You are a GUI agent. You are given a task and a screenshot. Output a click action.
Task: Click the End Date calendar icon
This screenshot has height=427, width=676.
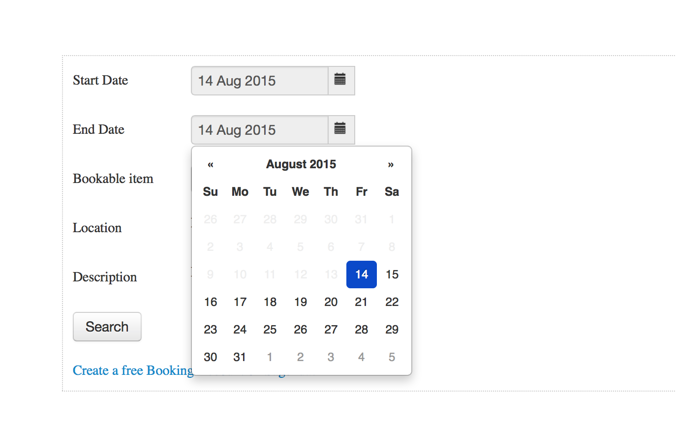click(x=340, y=129)
